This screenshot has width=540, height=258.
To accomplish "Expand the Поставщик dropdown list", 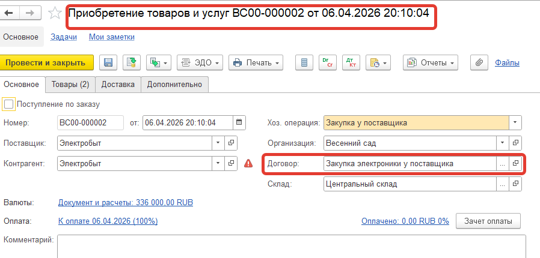I will point(218,143).
